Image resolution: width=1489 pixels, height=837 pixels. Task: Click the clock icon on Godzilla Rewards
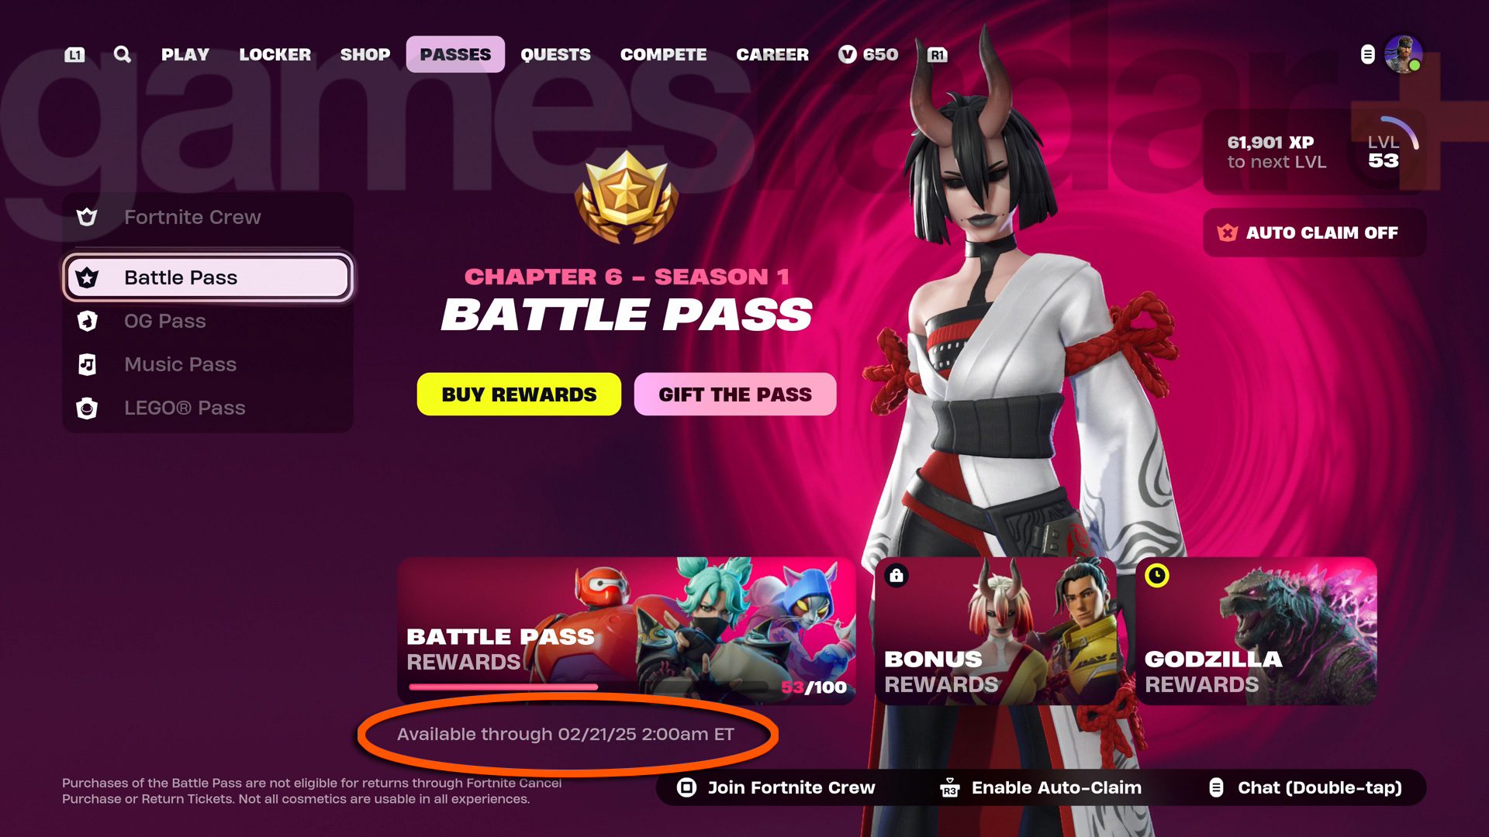[1157, 576]
